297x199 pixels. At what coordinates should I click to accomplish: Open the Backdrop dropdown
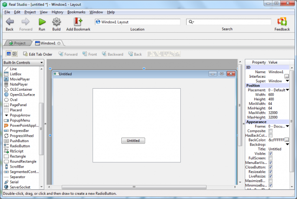click(287, 145)
